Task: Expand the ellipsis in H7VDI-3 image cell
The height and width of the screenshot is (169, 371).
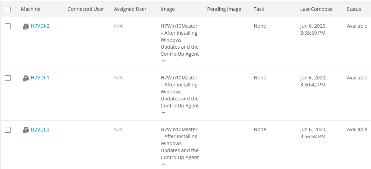Action: click(163, 164)
